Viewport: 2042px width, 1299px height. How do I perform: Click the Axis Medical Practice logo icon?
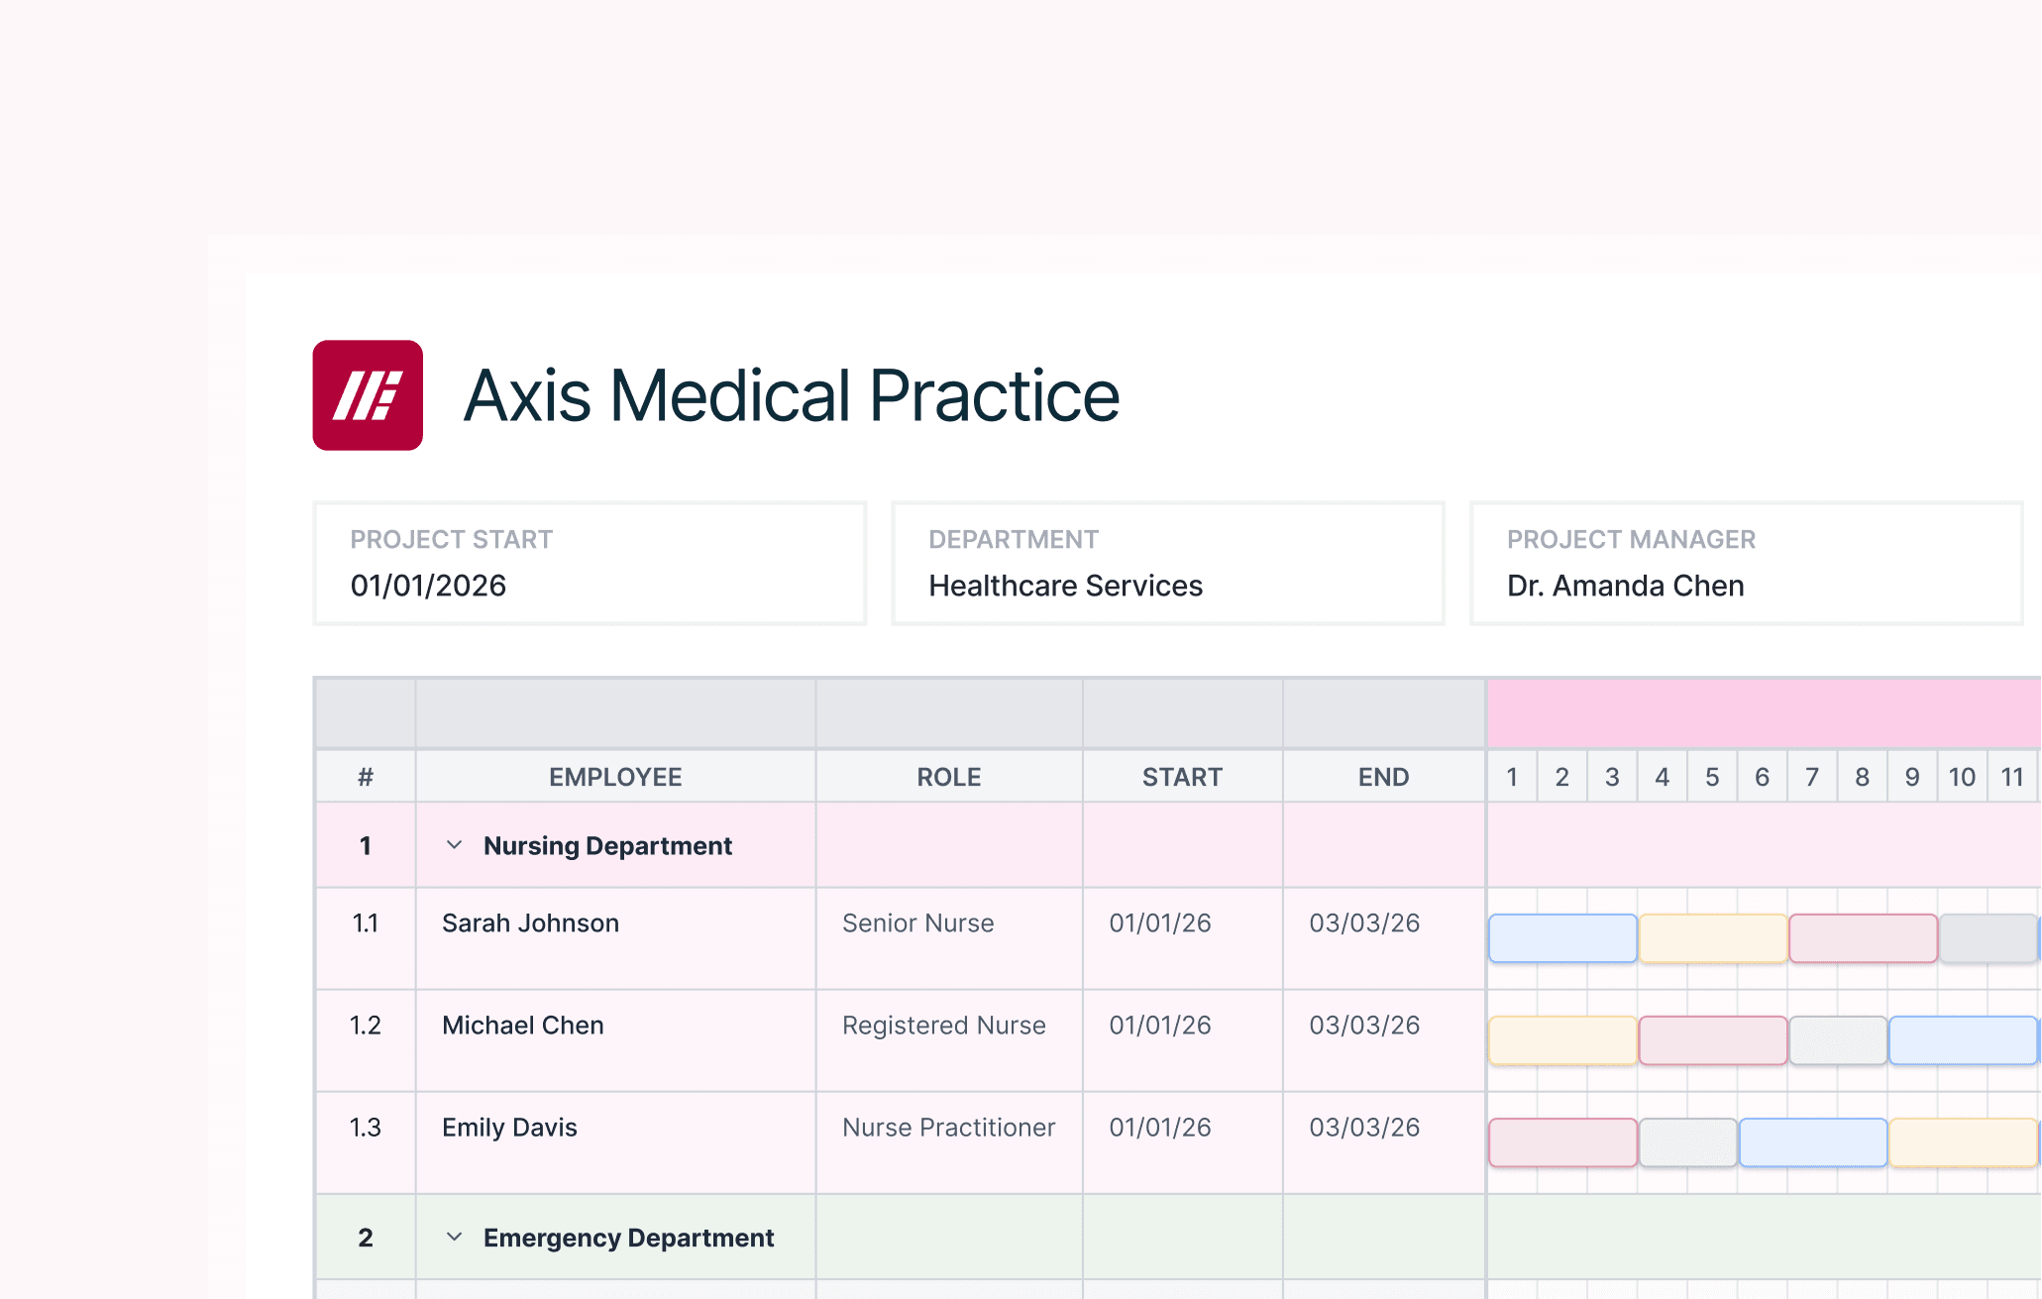point(368,396)
